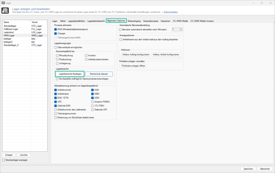This screenshot has width=275, height=173.
Task: Open Picklistenvorlagen öffnen
Action: (133, 66)
